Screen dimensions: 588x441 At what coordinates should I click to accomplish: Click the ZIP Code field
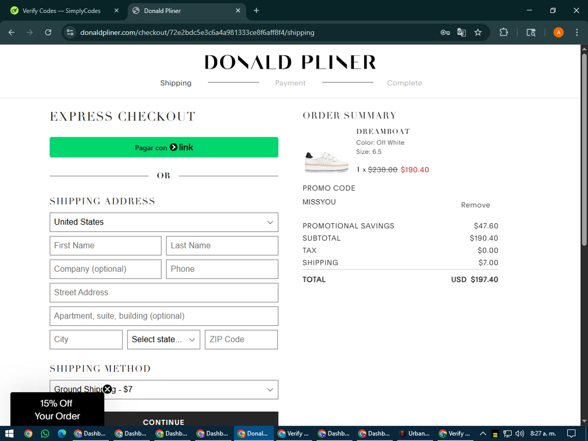coord(241,339)
